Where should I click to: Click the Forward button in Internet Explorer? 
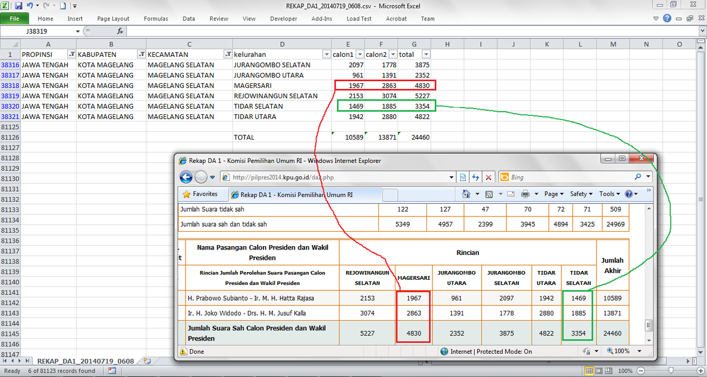201,177
